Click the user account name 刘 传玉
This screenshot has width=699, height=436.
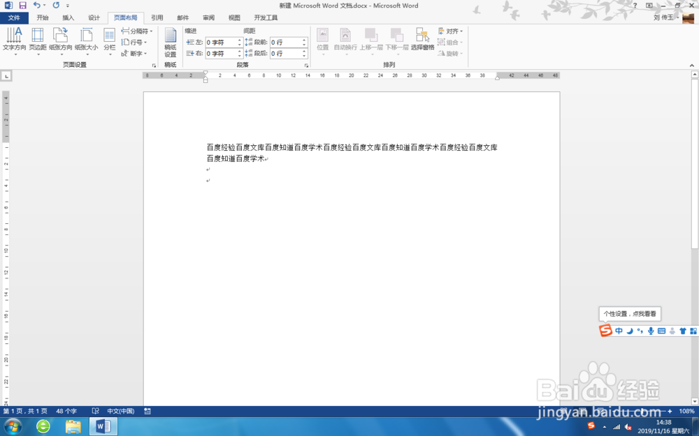663,18
